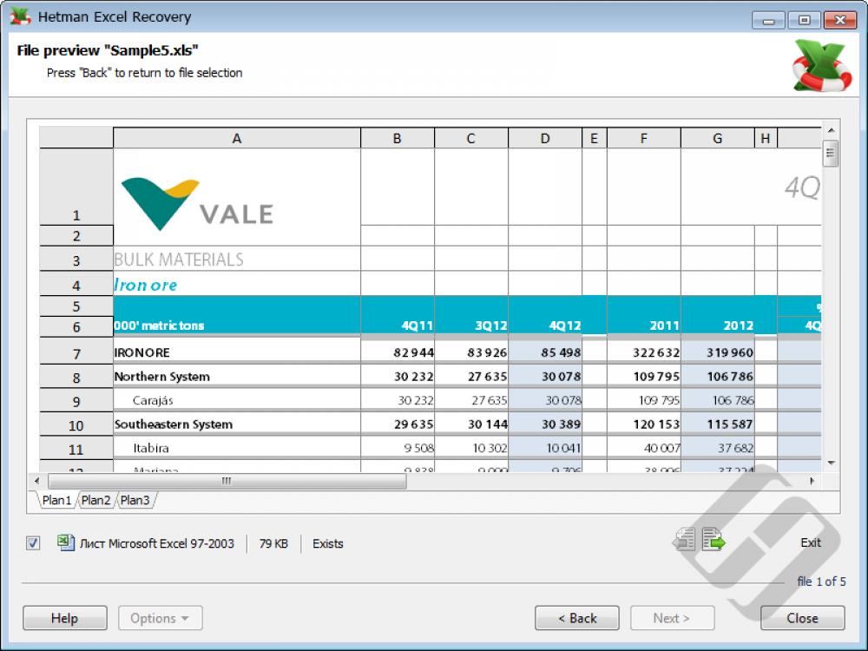Expand column A header in the preview
The width and height of the screenshot is (868, 651).
(x=235, y=137)
